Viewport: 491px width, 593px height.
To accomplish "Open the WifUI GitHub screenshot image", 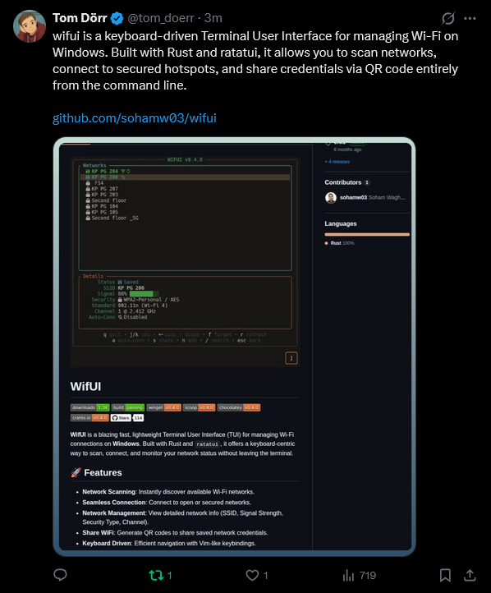I will point(234,347).
